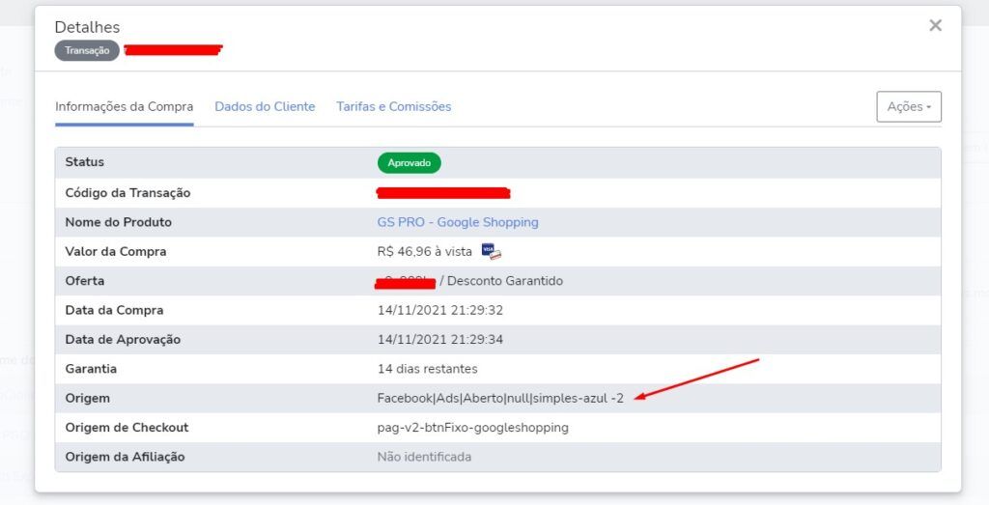Select the Informações da Compra tab
Viewport: 989px width, 505px height.
point(125,106)
